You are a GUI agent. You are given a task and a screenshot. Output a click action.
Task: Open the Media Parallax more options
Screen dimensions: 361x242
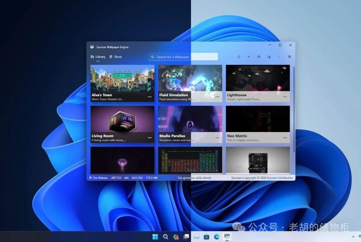pos(217,138)
